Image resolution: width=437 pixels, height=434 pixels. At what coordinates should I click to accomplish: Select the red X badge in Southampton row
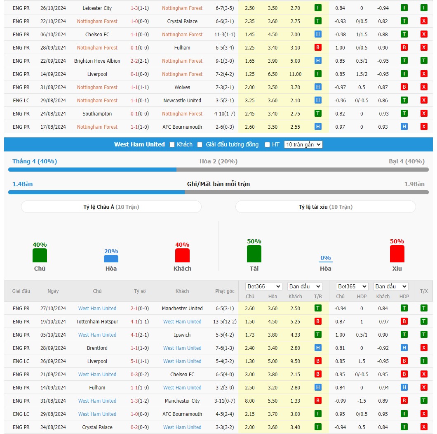pyautogui.click(x=424, y=113)
